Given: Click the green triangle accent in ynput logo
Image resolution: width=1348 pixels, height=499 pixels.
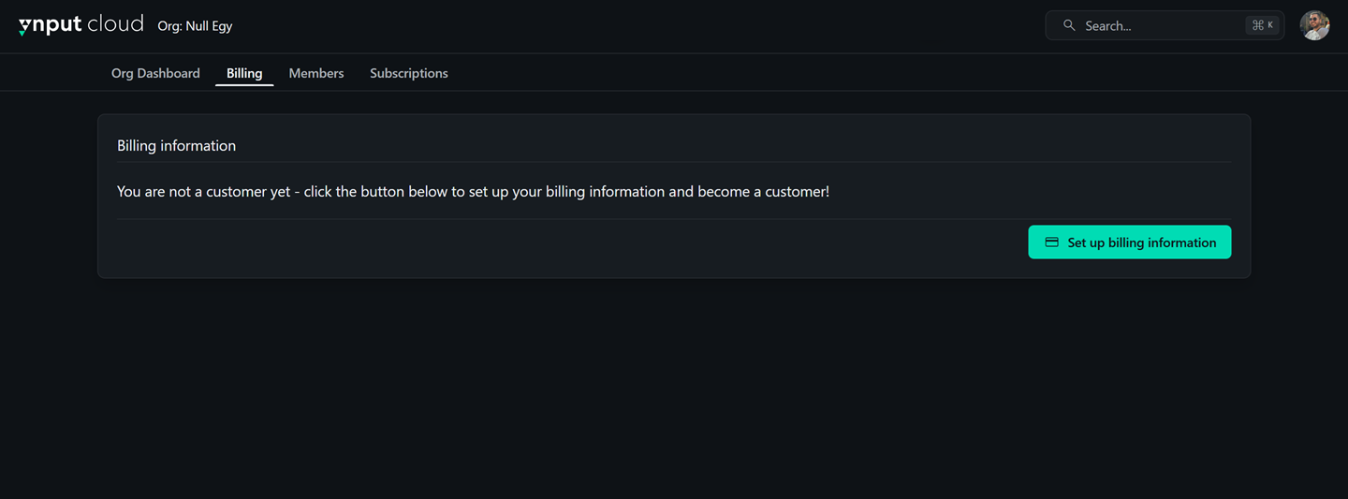Looking at the screenshot, I should pyautogui.click(x=22, y=33).
